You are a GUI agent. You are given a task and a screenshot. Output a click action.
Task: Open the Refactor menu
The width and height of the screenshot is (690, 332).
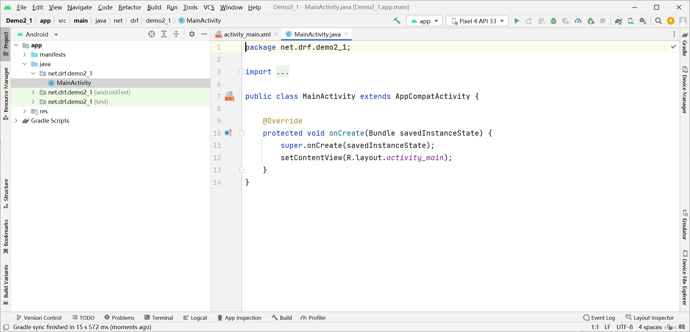[130, 7]
